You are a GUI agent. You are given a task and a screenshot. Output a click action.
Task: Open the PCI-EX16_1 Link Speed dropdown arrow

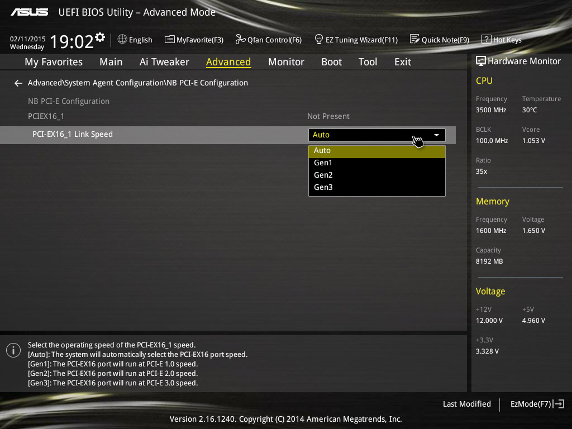(436, 135)
